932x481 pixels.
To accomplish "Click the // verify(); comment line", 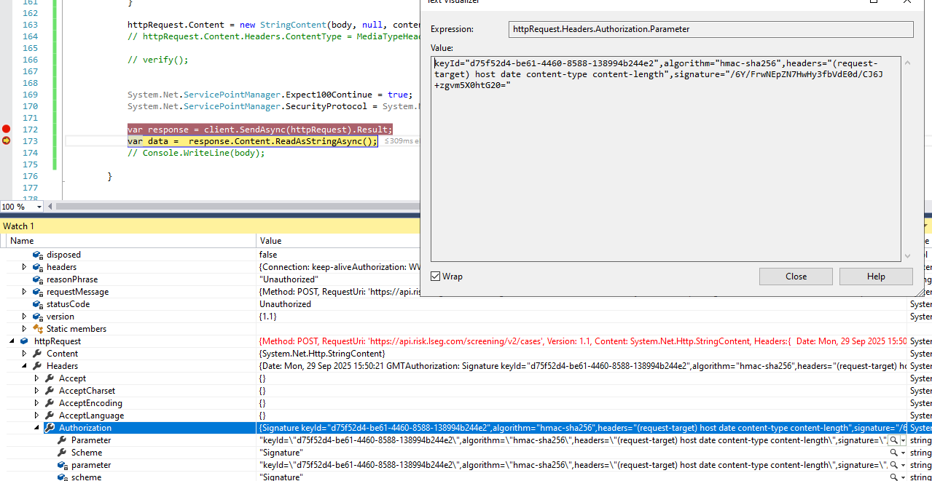I will 157,60.
